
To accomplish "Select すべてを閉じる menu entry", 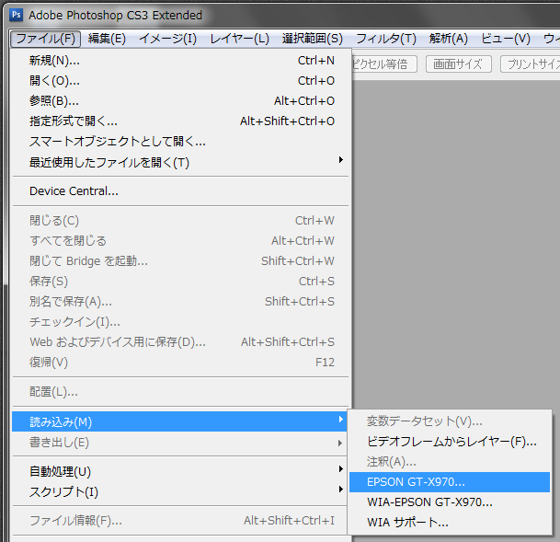I will 180,241.
